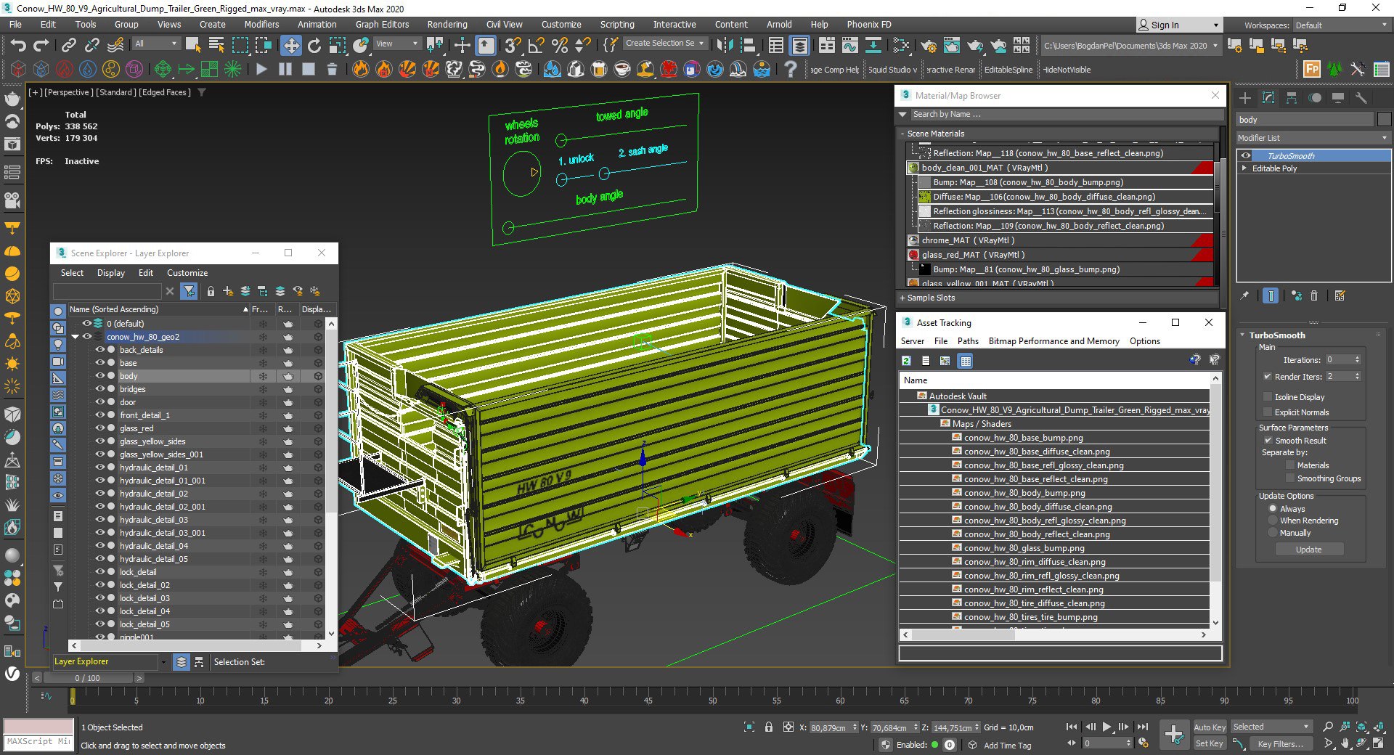Toggle the Smooth Result checkbox
The width and height of the screenshot is (1394, 755).
point(1268,441)
